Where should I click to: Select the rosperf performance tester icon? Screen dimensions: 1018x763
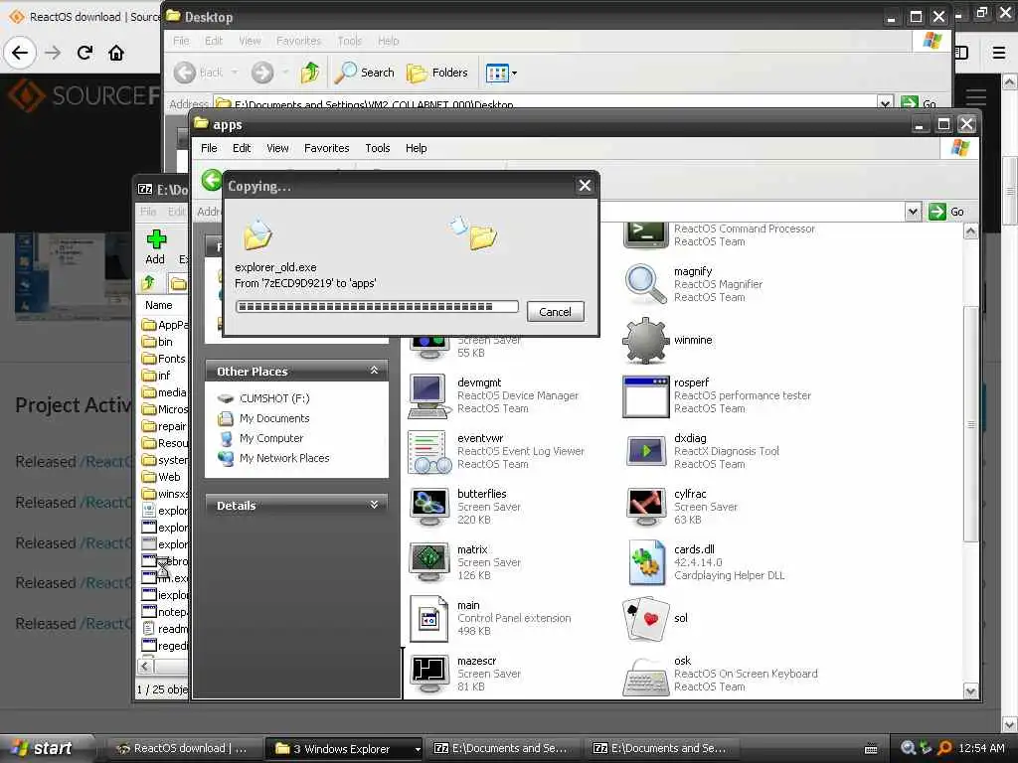(645, 395)
